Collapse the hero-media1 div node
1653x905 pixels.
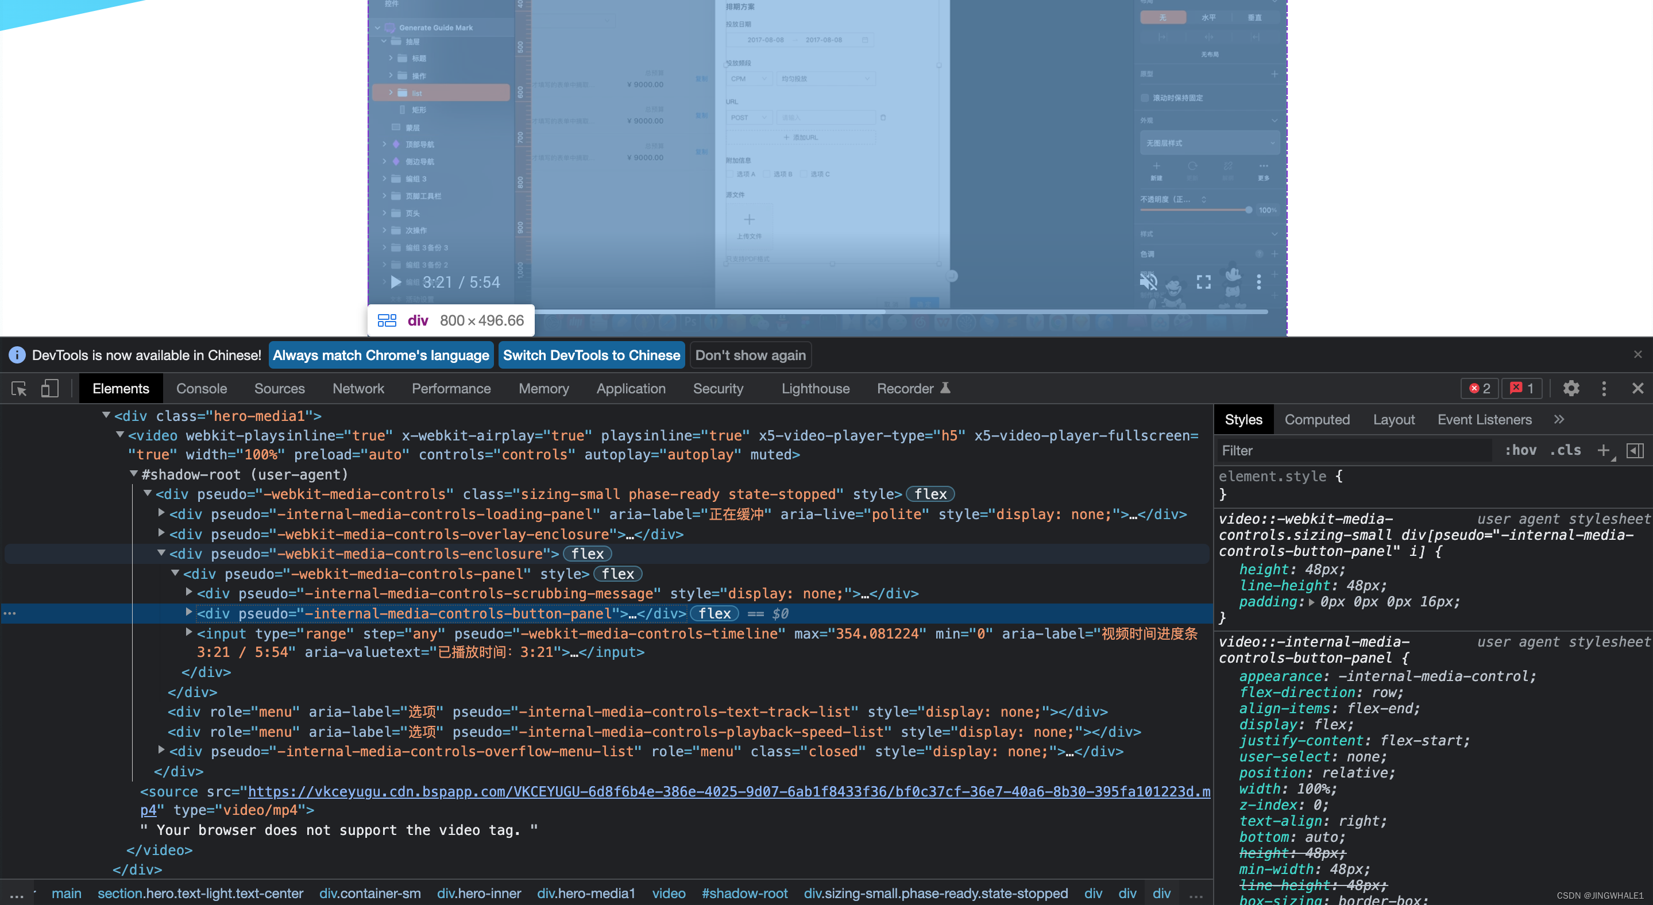coord(106,416)
